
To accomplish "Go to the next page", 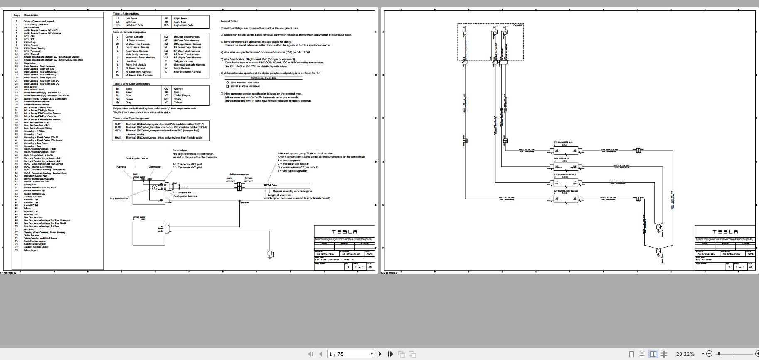I will pyautogui.click(x=380, y=354).
